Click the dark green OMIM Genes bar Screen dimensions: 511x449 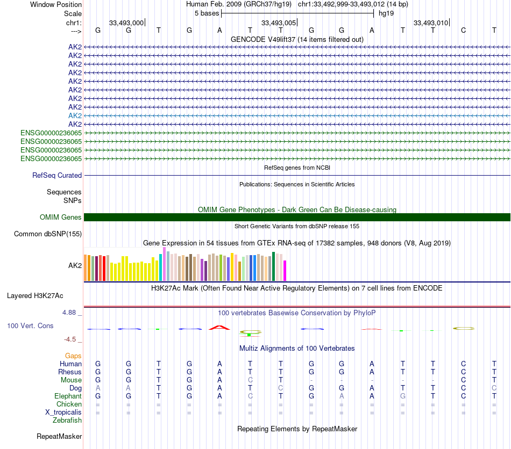tap(297, 218)
